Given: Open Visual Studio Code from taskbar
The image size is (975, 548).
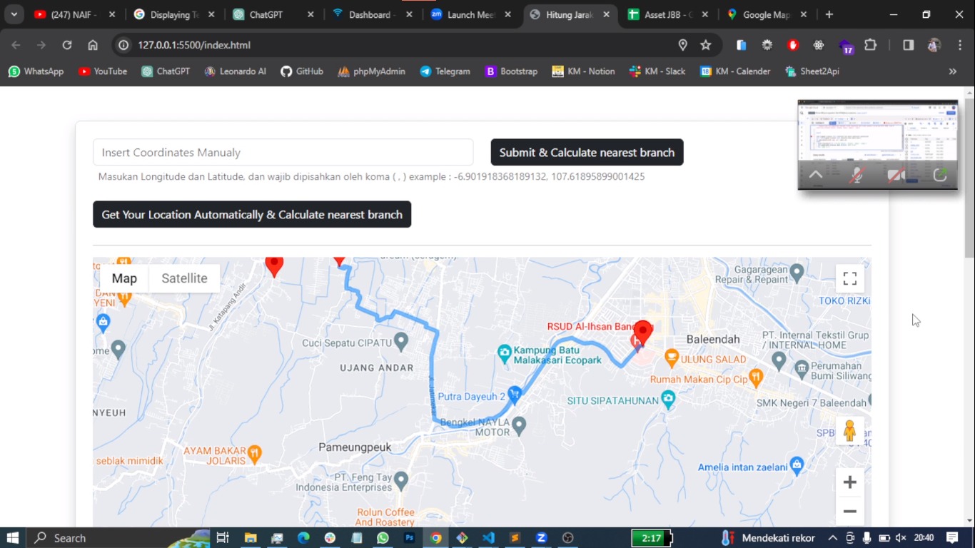Looking at the screenshot, I should [488, 538].
